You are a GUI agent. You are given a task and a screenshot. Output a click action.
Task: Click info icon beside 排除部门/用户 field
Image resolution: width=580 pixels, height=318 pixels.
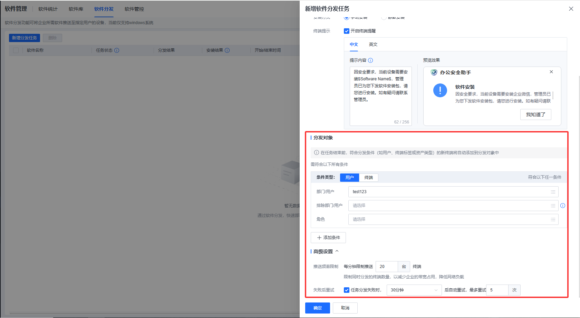(563, 206)
